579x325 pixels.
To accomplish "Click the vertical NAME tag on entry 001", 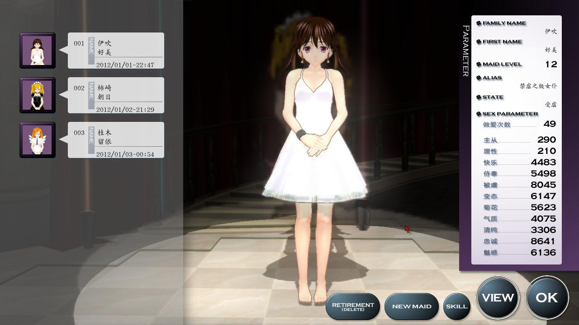I will 91,51.
